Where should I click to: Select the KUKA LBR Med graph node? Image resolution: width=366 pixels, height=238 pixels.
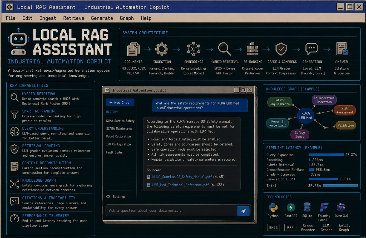pos(306,116)
